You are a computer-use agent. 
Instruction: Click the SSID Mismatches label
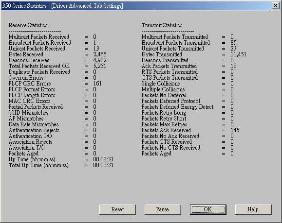pyautogui.click(x=28, y=113)
